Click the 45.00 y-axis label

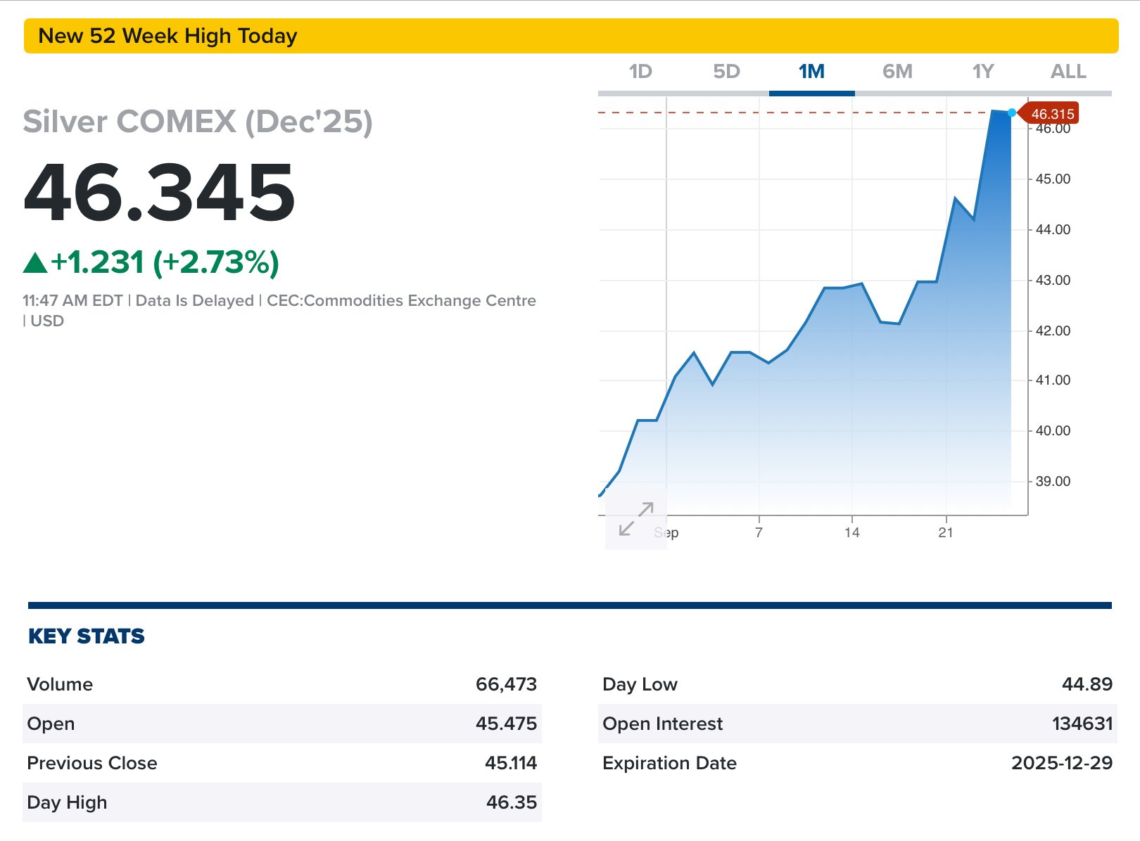click(1053, 179)
